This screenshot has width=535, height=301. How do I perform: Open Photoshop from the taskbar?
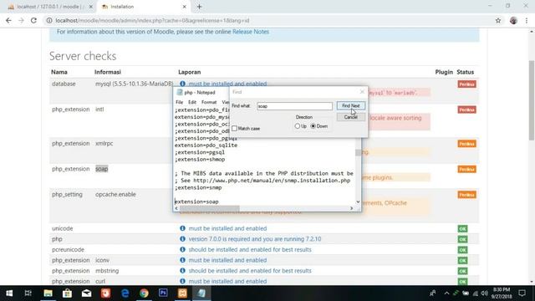(x=163, y=293)
